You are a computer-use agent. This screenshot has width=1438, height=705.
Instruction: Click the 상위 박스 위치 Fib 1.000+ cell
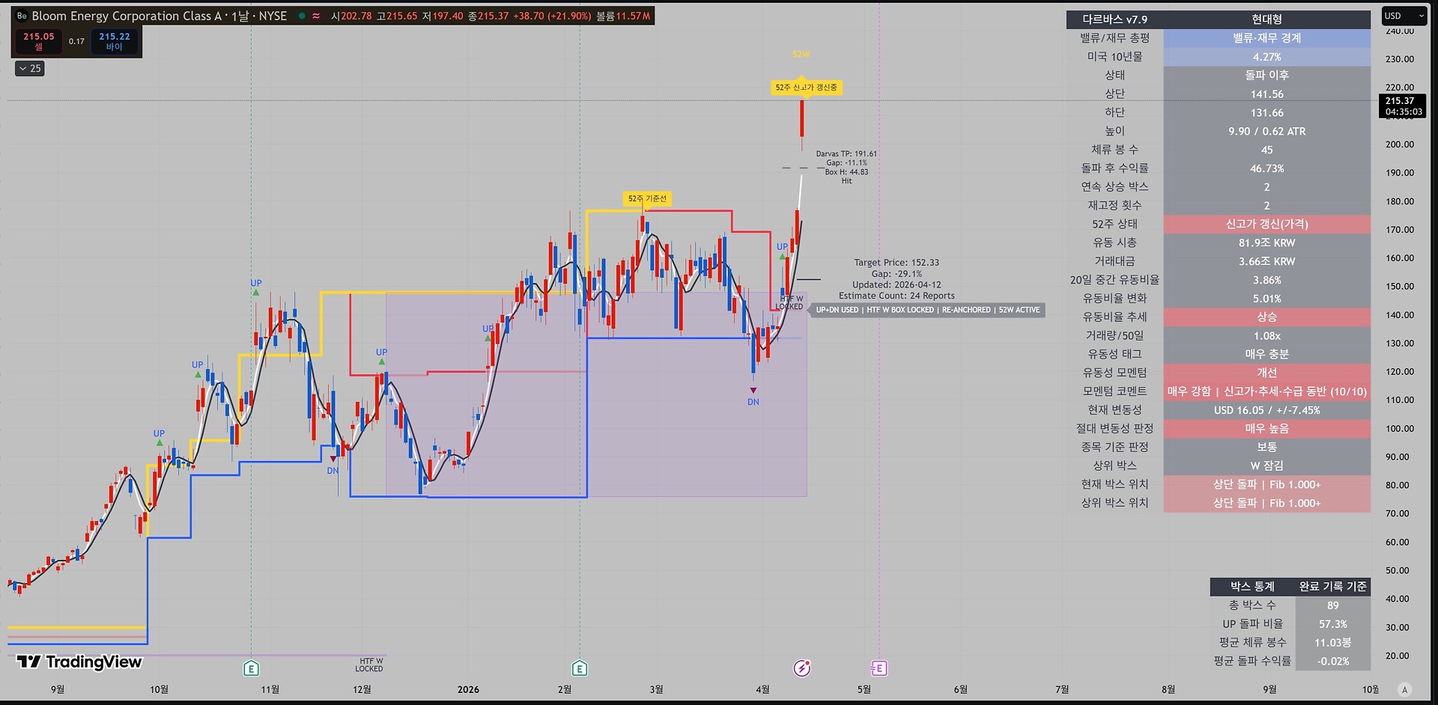[x=1266, y=503]
